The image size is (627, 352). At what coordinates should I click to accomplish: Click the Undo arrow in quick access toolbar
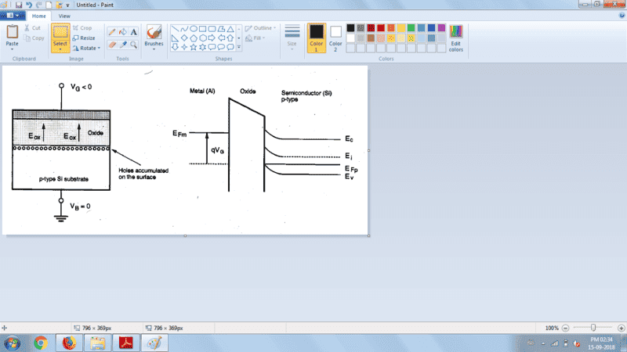point(29,5)
